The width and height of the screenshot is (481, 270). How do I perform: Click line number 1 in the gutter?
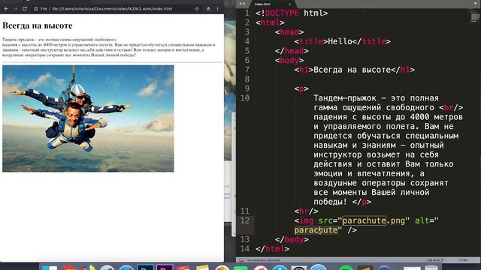(x=247, y=13)
